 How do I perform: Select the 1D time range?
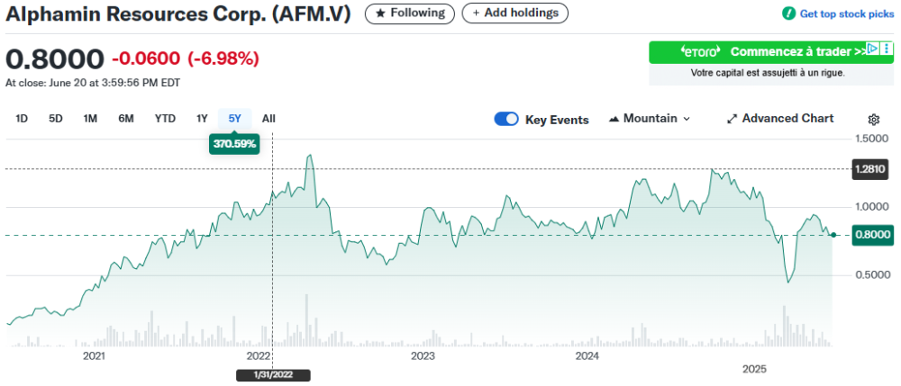point(23,119)
